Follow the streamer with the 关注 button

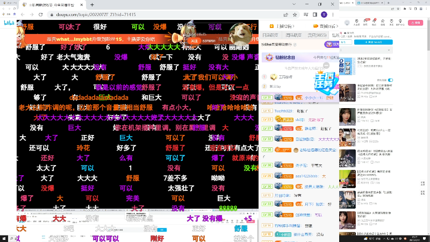194,41
